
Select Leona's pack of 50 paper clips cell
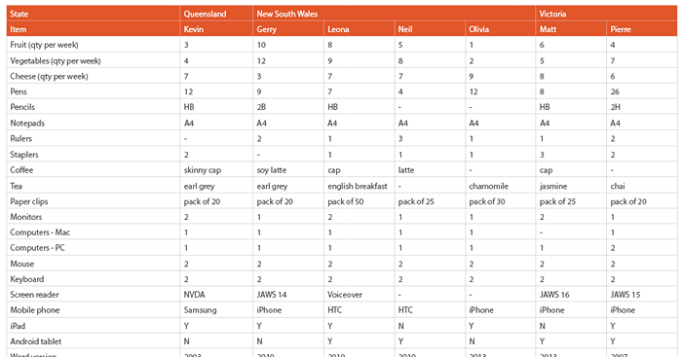point(360,201)
